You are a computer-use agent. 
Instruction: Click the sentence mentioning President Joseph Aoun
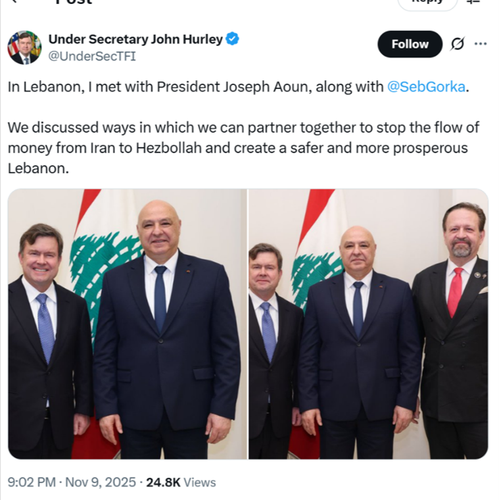(x=197, y=87)
